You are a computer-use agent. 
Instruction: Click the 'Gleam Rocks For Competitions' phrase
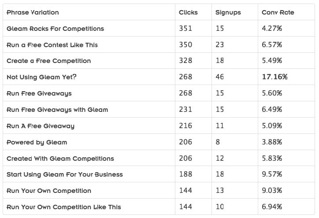point(56,29)
